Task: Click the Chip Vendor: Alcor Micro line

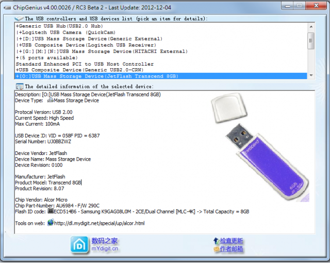Action: pyautogui.click(x=41, y=200)
